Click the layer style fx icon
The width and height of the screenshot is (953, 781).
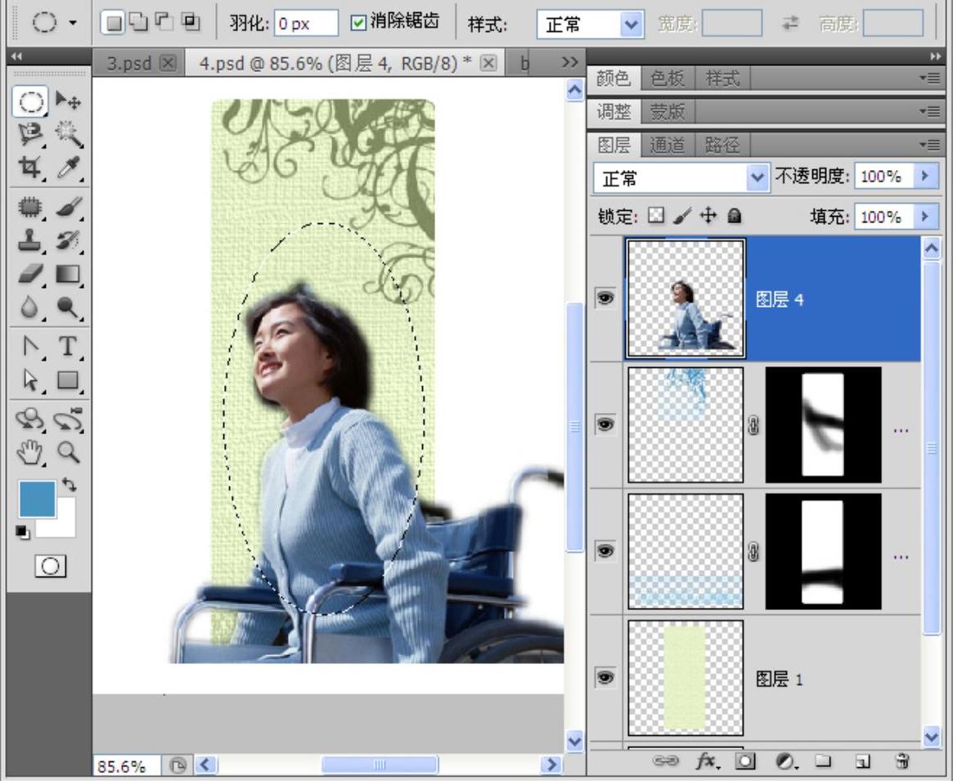click(x=705, y=761)
